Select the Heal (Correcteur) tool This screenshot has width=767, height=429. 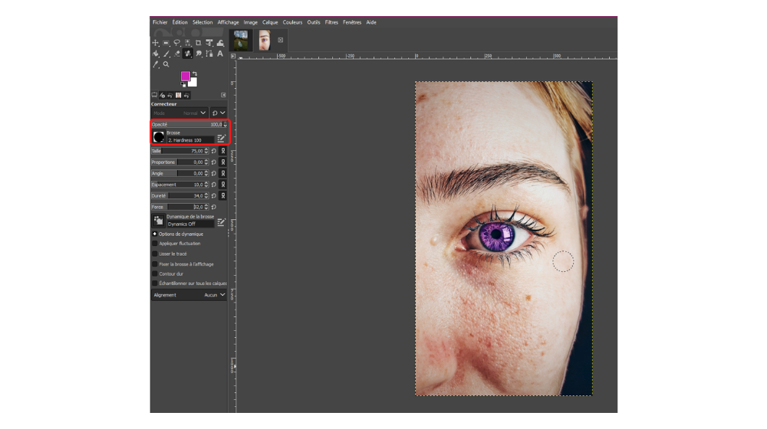pos(188,54)
